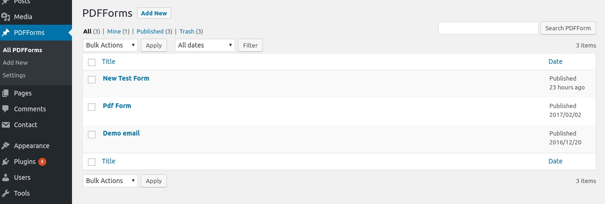Tick the Pdf Form row checkbox
The height and width of the screenshot is (204, 605).
pyautogui.click(x=92, y=107)
